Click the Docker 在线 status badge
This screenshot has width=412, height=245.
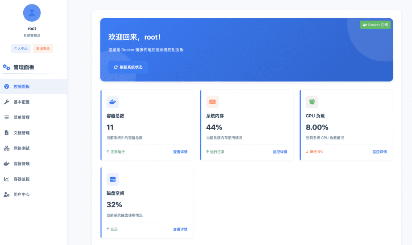(x=375, y=24)
